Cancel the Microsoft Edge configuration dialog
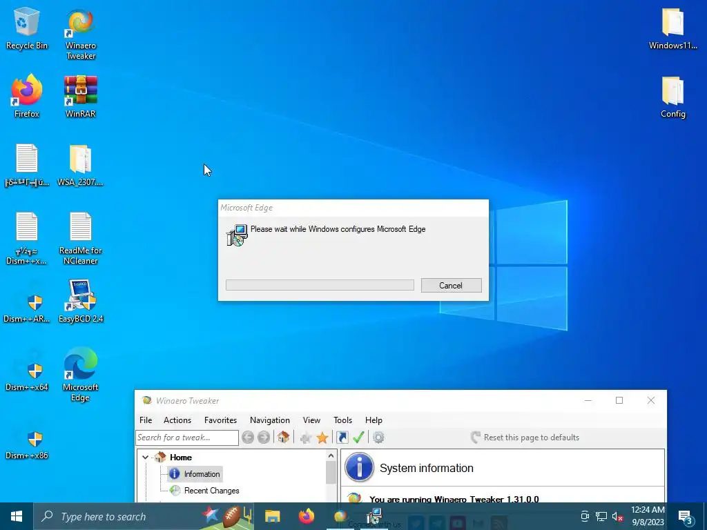 pos(451,285)
